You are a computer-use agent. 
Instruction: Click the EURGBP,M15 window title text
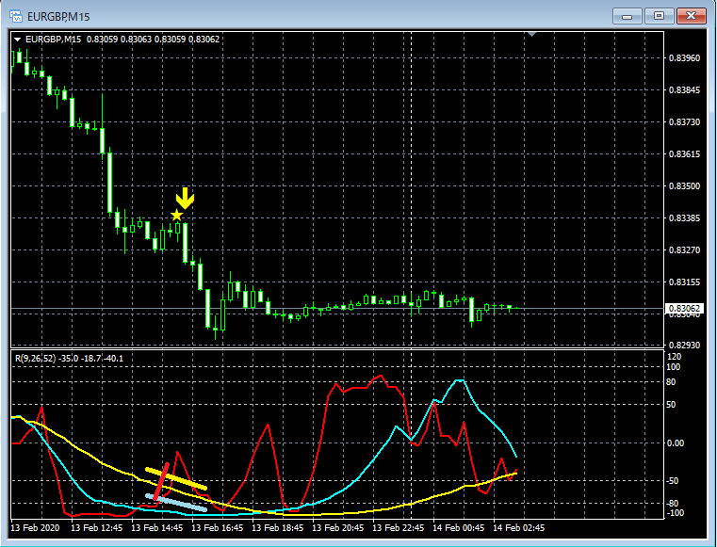[58, 17]
